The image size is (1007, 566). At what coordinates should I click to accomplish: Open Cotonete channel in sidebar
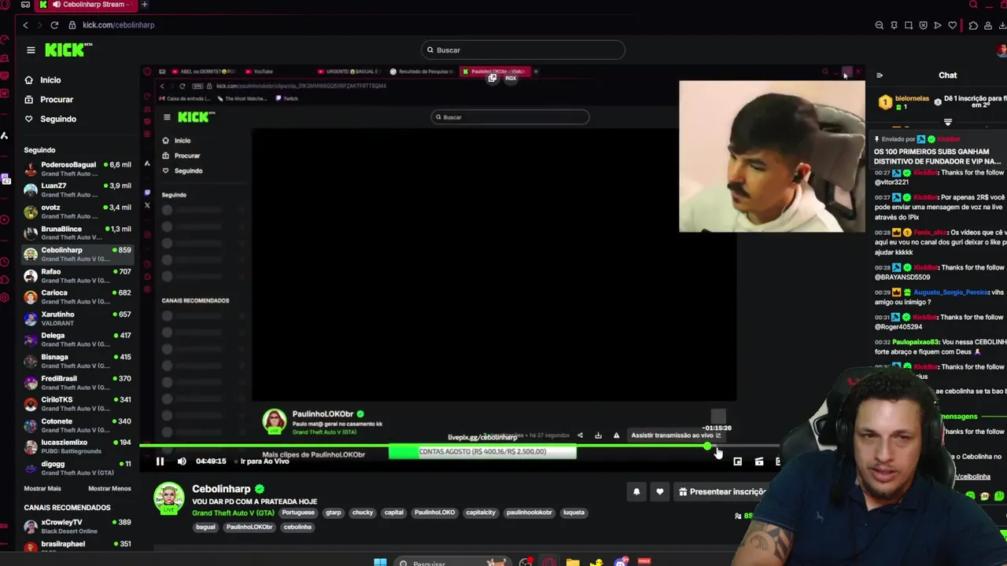pos(77,425)
